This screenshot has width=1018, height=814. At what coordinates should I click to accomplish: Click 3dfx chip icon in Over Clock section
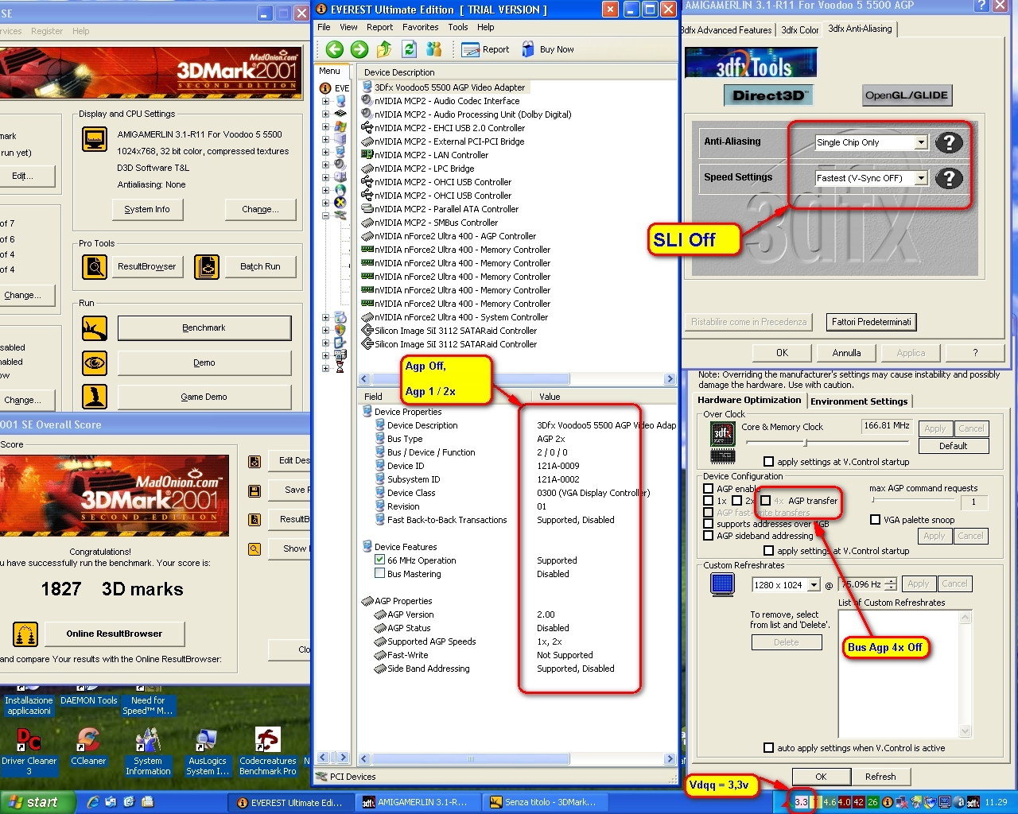click(x=722, y=434)
